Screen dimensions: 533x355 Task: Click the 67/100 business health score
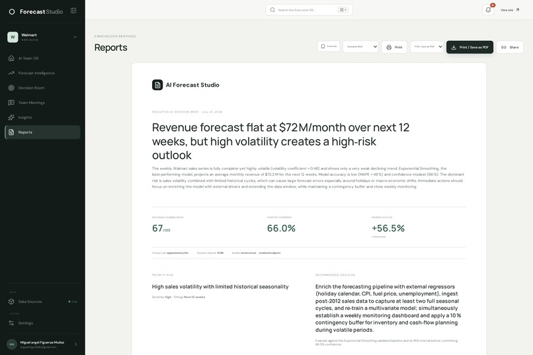coord(161,228)
